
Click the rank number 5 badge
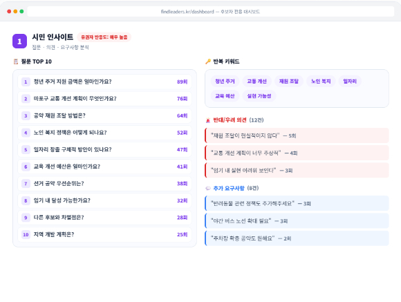click(x=26, y=149)
